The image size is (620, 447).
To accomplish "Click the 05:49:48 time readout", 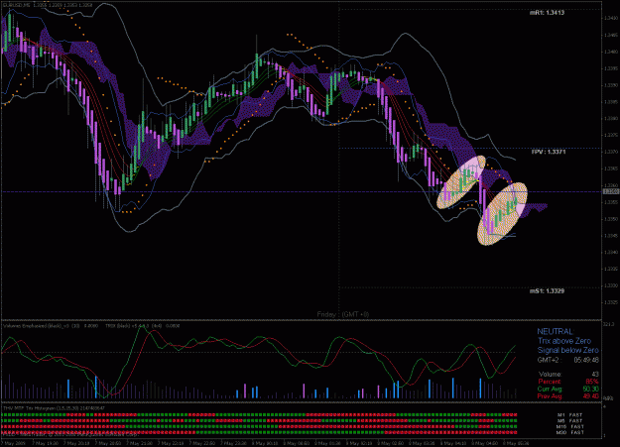I will point(586,360).
